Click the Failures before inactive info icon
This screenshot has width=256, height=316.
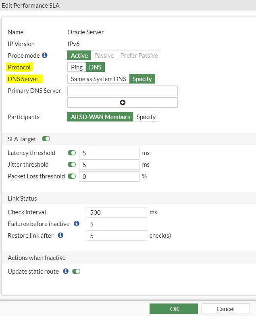coord(77,224)
